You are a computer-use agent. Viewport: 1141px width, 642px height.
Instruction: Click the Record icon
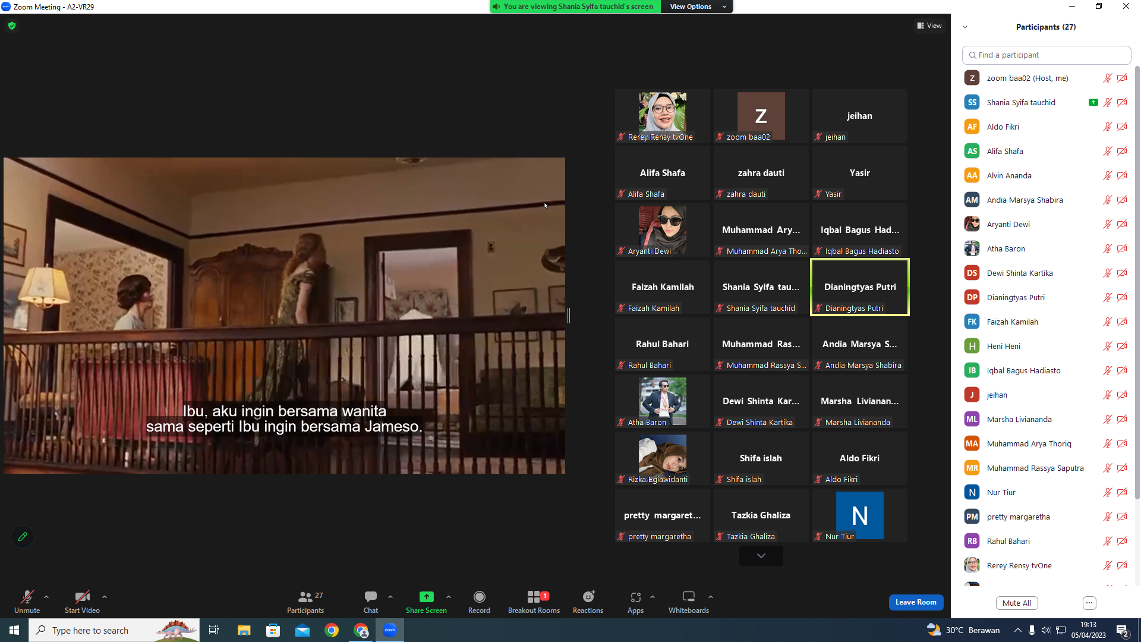(479, 597)
